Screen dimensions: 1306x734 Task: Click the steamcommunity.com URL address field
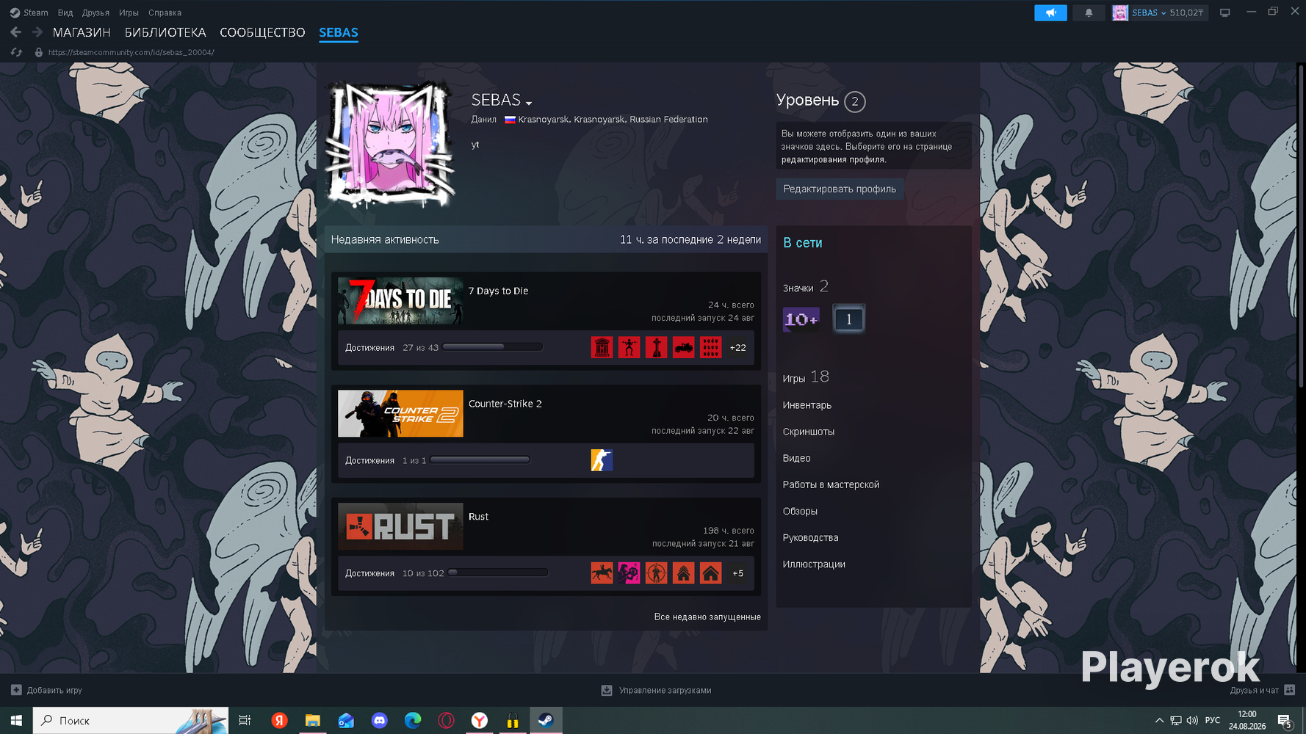point(131,52)
